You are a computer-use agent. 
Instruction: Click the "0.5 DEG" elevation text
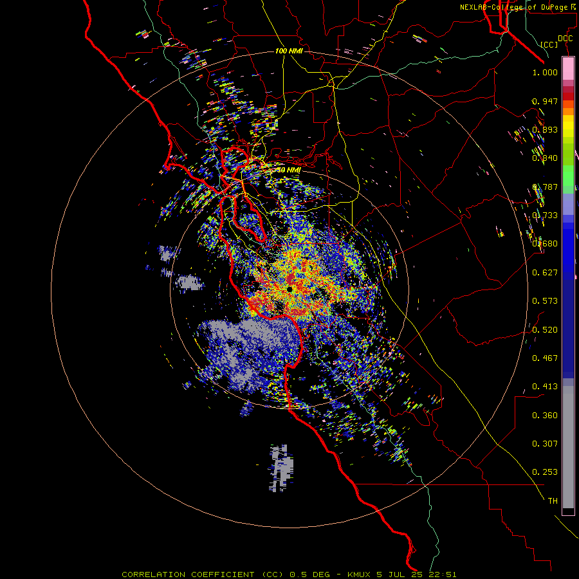point(309,574)
